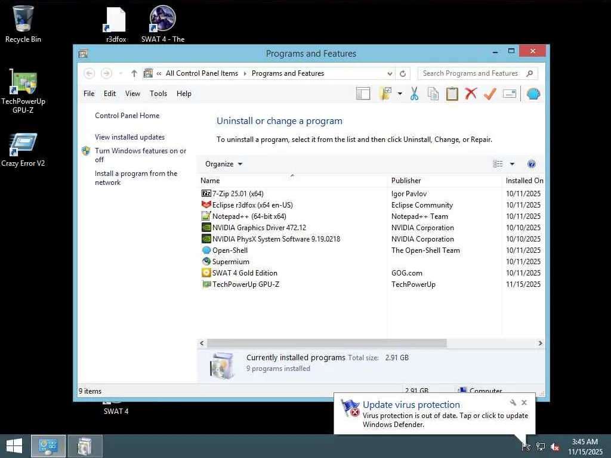Click the preview pane layout toolbar icon
The image size is (611, 458).
[363, 94]
